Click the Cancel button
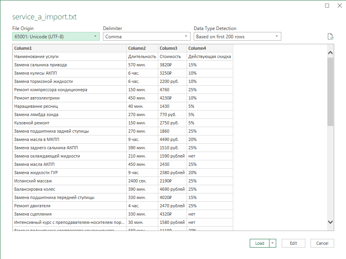The width and height of the screenshot is (346, 259). [322, 243]
